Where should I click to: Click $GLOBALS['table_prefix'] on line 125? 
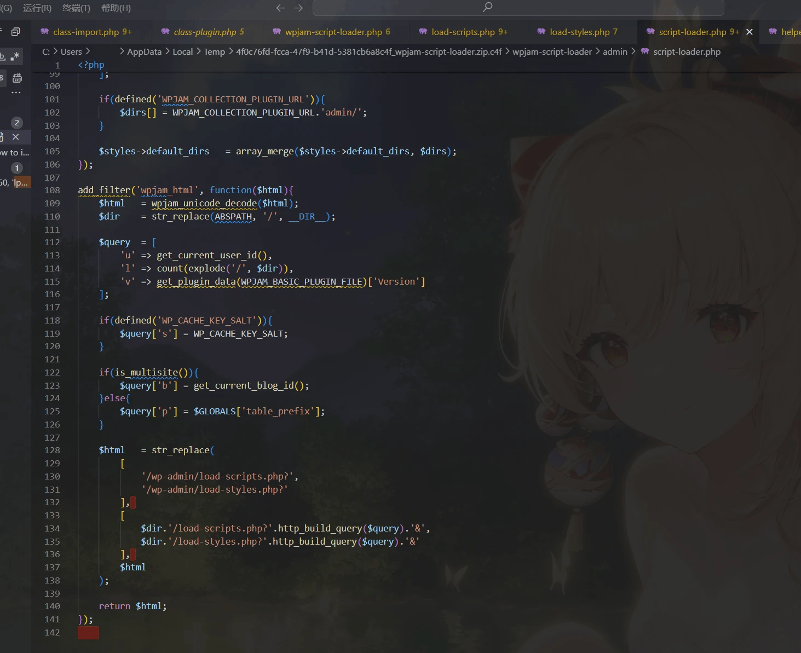tap(256, 412)
